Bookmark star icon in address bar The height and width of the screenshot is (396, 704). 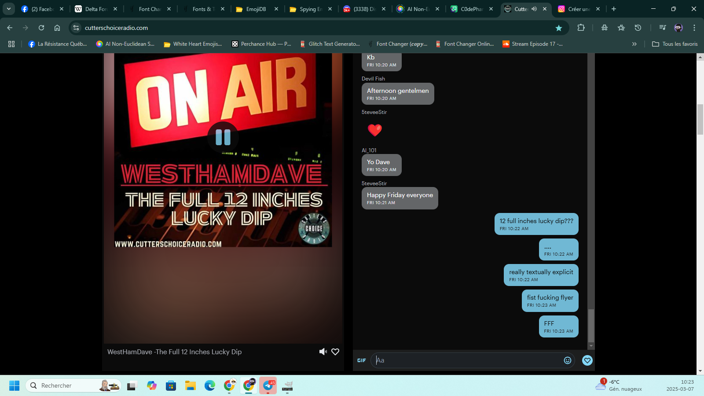pyautogui.click(x=559, y=28)
